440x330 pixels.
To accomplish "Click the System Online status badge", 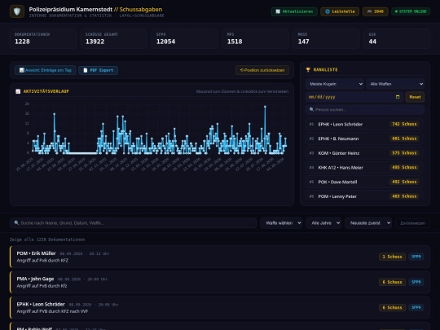I will point(411,11).
